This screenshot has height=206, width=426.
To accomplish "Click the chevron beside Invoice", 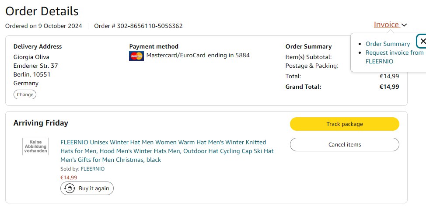I will pos(404,25).
